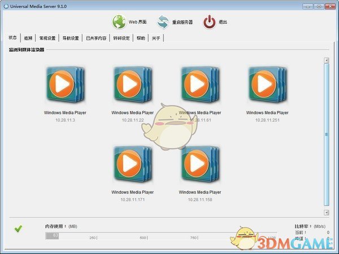The image size is (339, 254).
Task: Click the 内存使用 label
Action: [x=56, y=226]
